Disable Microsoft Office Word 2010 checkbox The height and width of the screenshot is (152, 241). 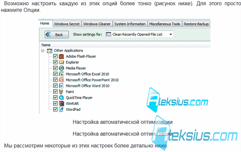(55, 86)
